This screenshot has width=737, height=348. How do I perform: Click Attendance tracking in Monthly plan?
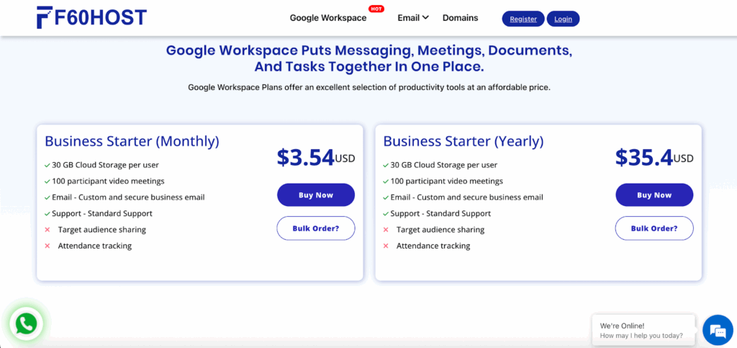pyautogui.click(x=95, y=246)
